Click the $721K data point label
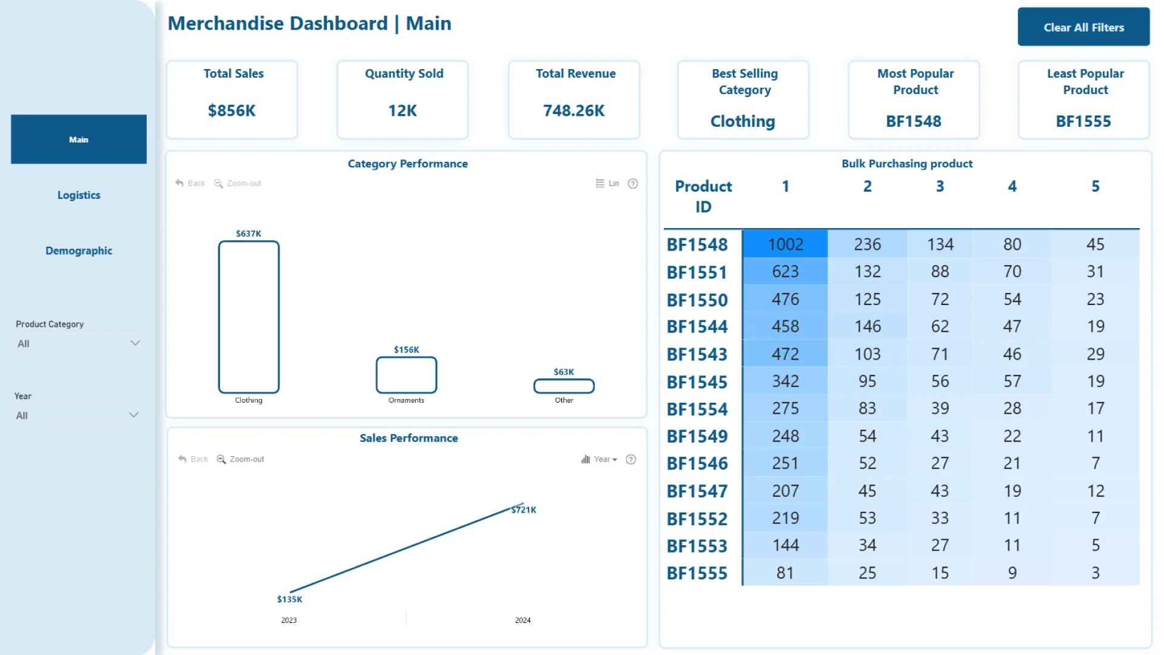 pyautogui.click(x=524, y=510)
